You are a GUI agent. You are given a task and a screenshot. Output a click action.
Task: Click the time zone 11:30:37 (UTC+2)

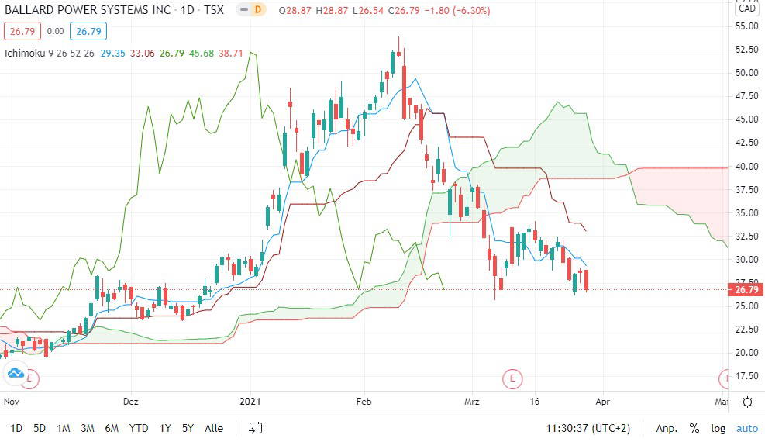point(588,428)
